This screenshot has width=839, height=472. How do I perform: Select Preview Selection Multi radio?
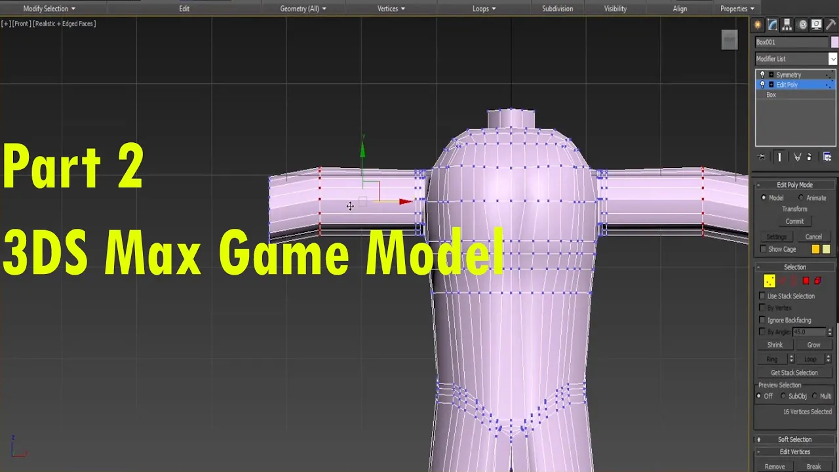click(x=815, y=396)
